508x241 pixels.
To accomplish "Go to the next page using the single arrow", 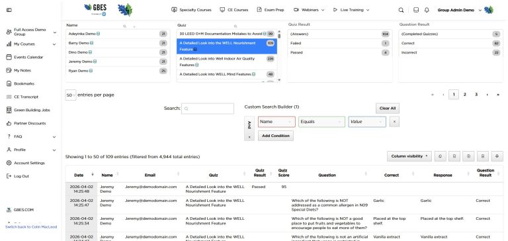I will (x=487, y=95).
